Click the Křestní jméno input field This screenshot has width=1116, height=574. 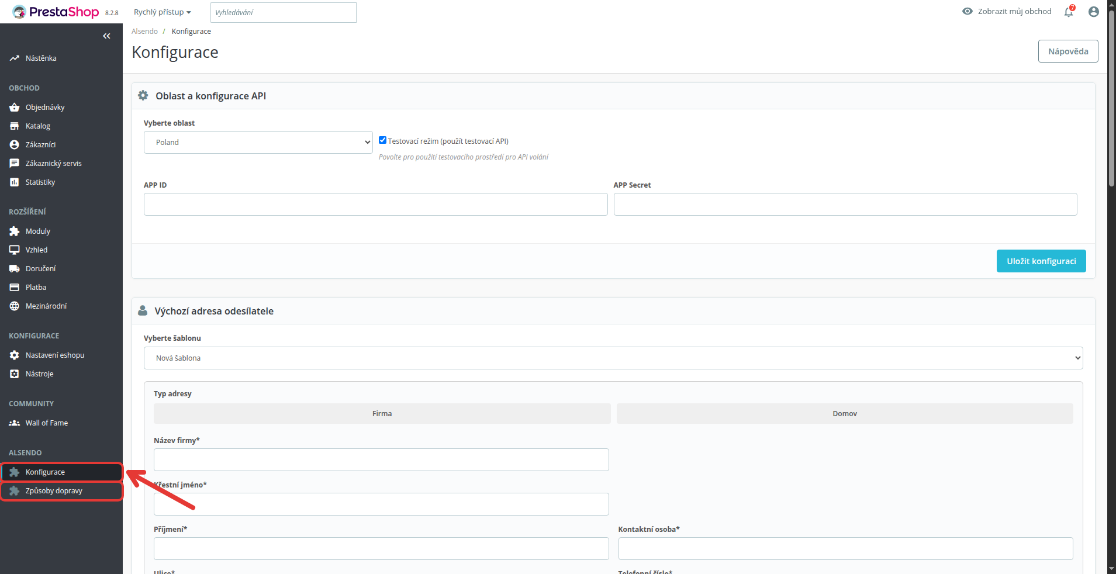[x=381, y=504]
